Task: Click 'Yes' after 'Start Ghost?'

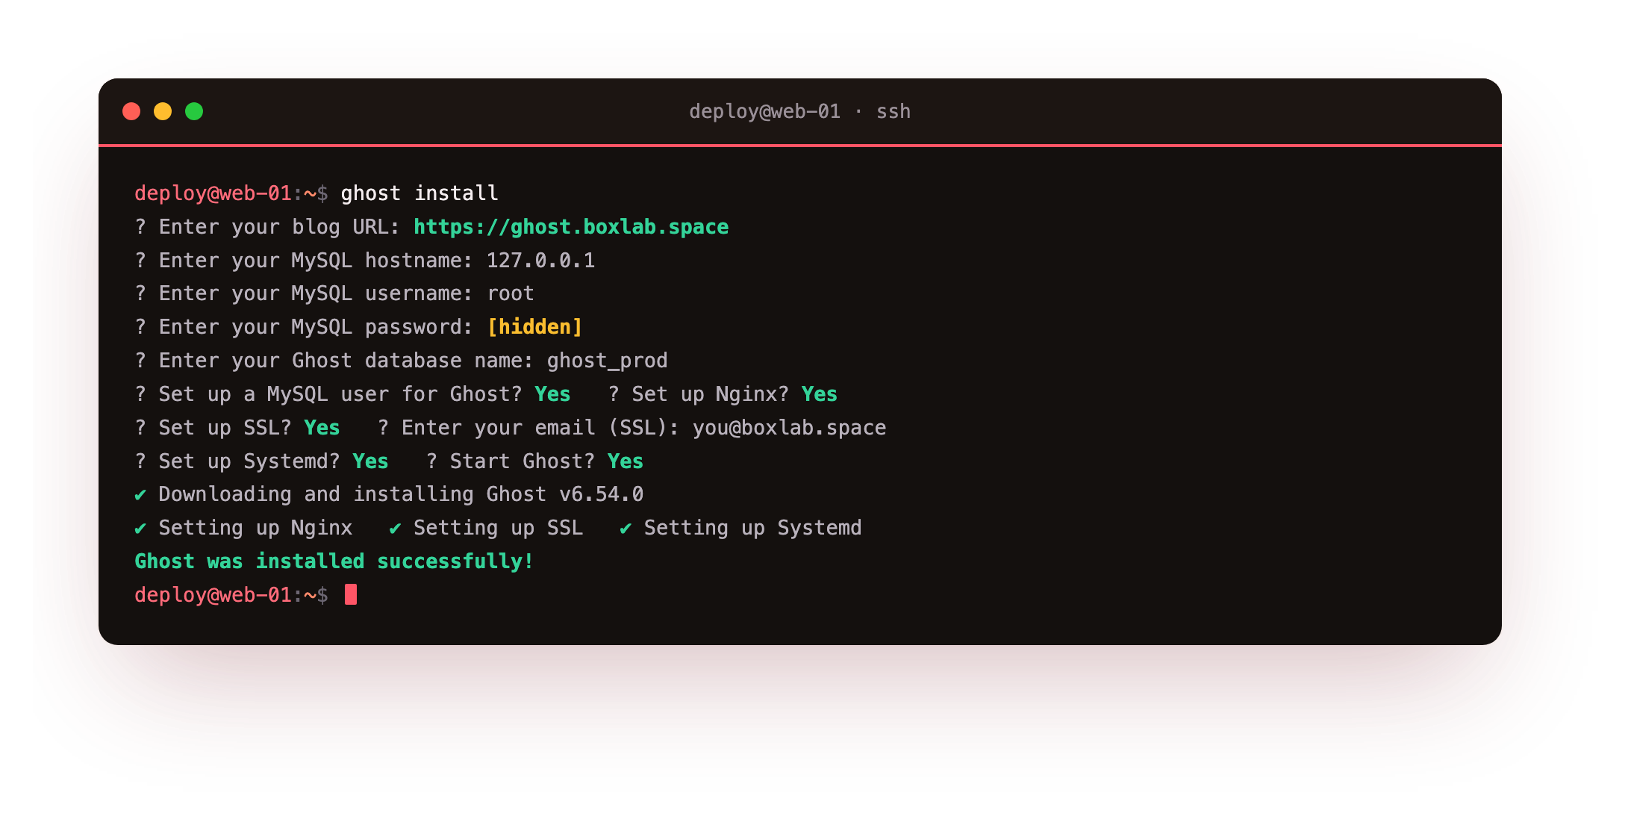Action: click(x=625, y=461)
